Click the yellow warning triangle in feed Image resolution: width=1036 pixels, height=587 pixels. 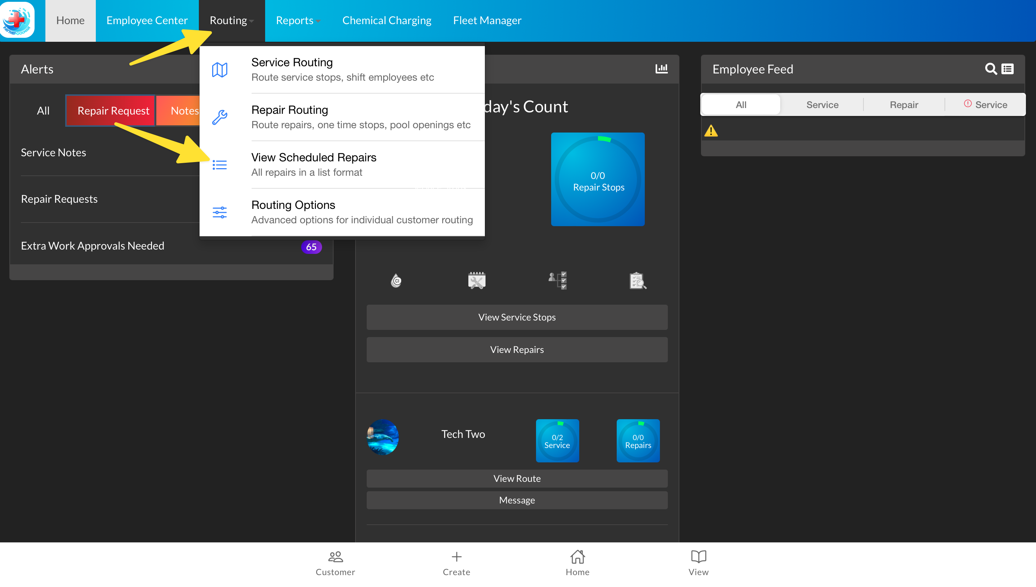[x=711, y=131]
